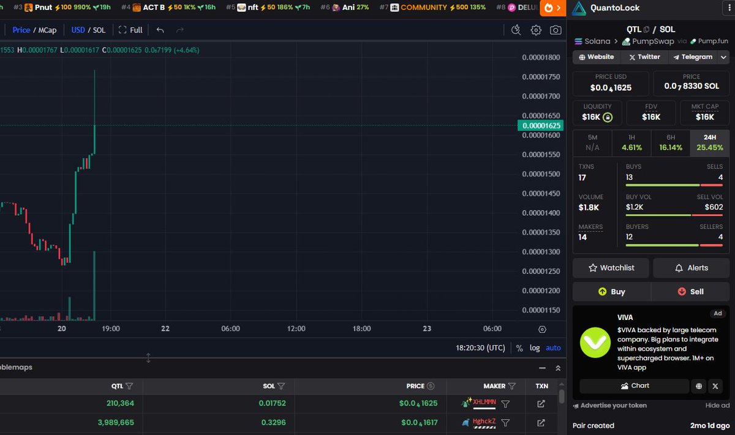Viewport: 735px width, 435px height.
Task: Open trending token #7 COMMUNITY
Action: click(432, 7)
